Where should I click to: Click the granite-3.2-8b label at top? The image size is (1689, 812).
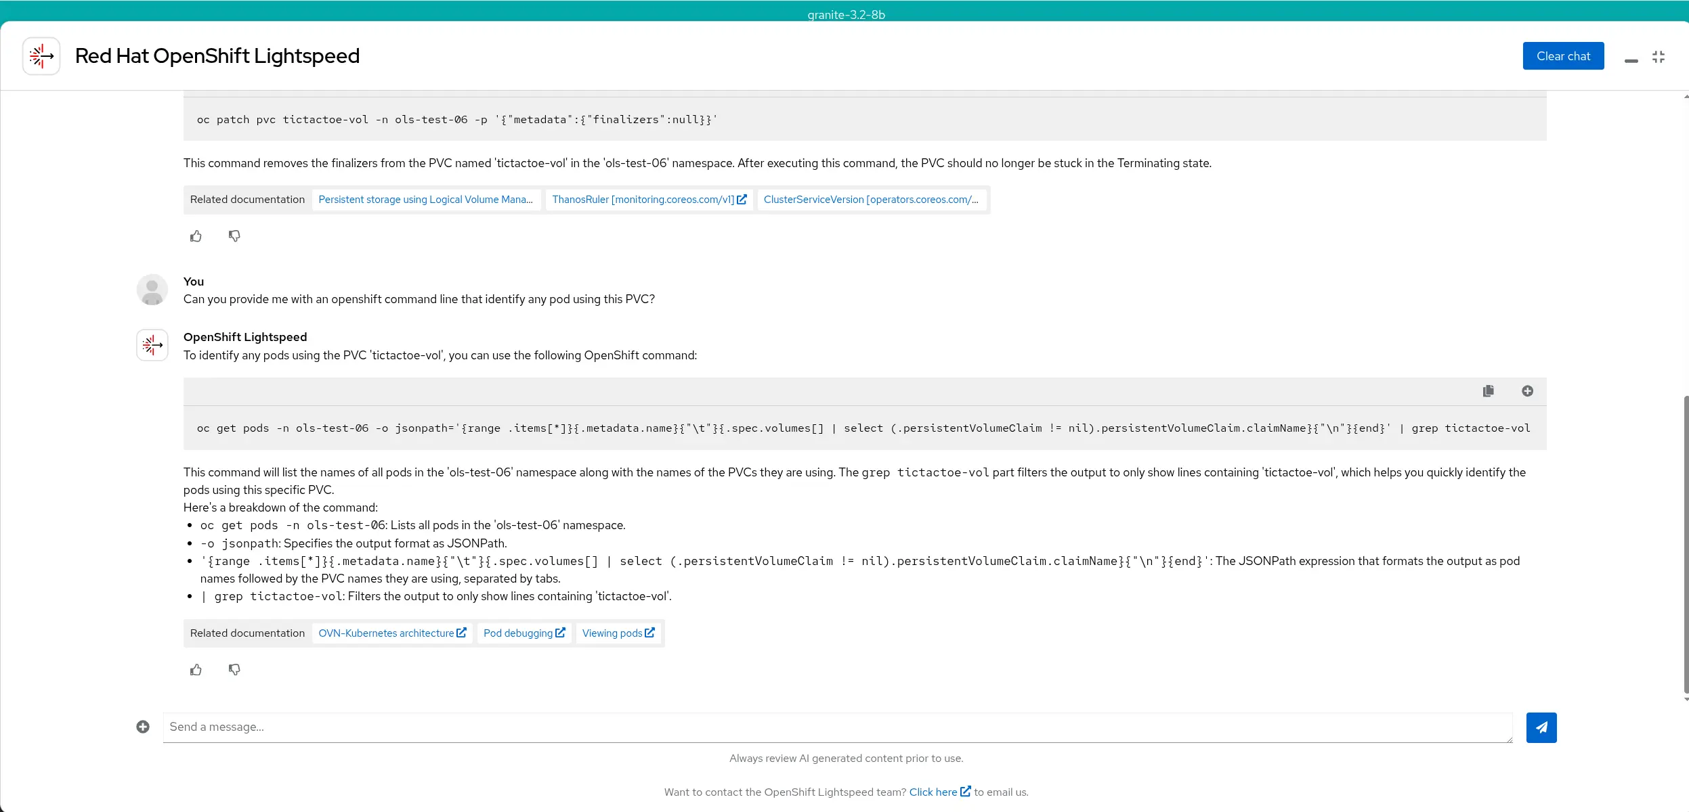click(846, 15)
